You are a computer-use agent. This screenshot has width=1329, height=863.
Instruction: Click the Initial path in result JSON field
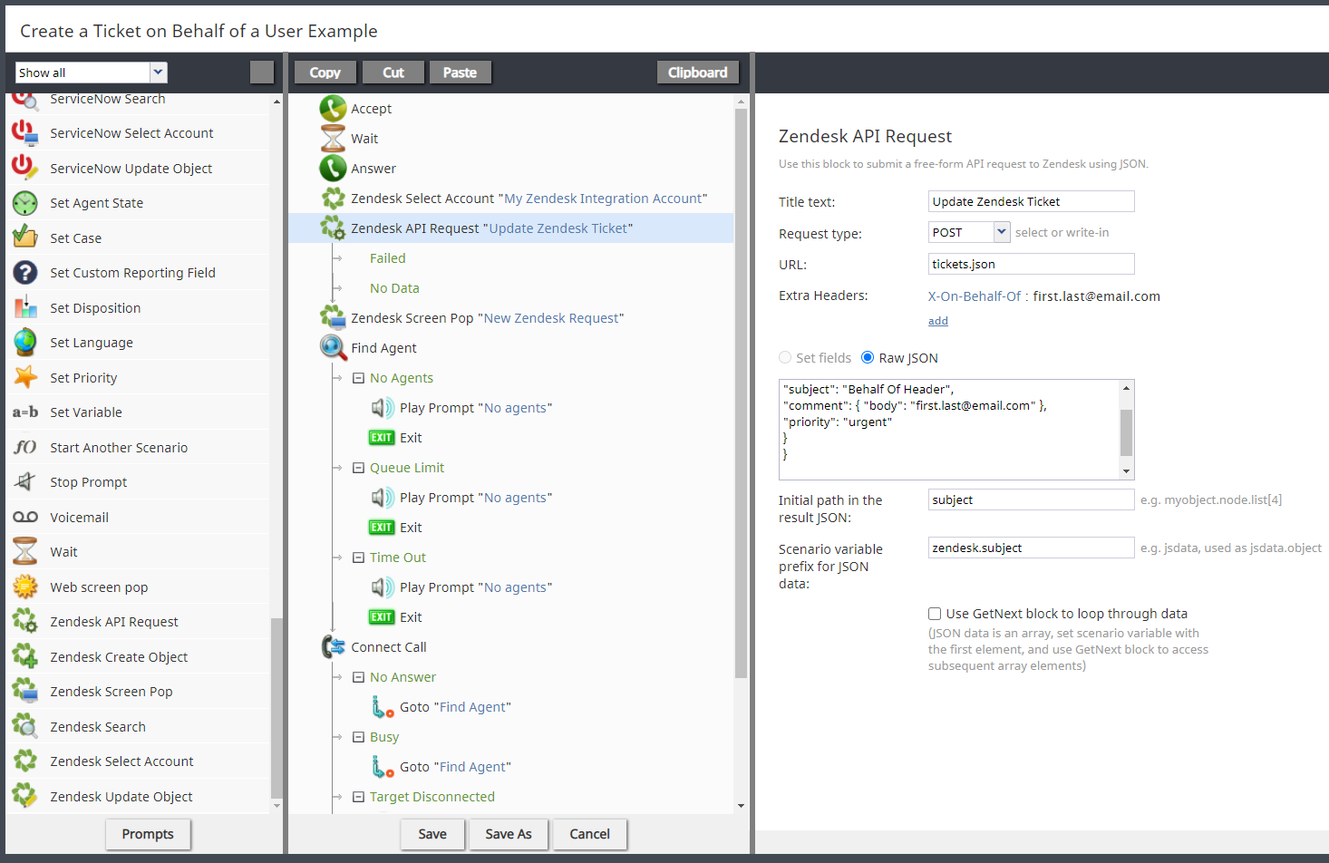pos(1032,499)
